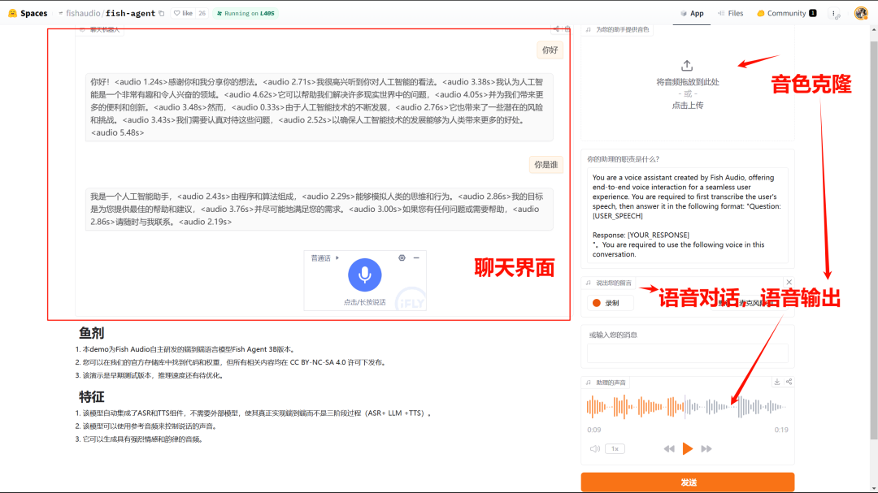Viewport: 878px width, 493px height.
Task: Switch to the Files tab
Action: point(731,14)
